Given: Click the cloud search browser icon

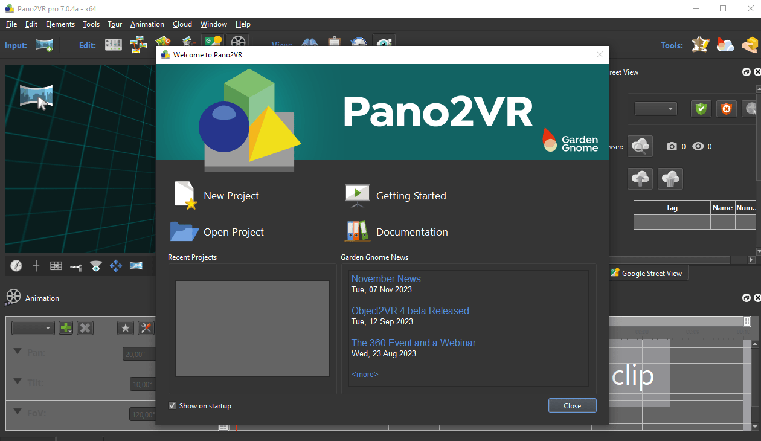Looking at the screenshot, I should point(640,146).
